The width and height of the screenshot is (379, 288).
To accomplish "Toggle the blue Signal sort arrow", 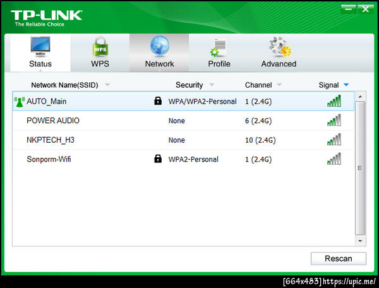I will (346, 85).
